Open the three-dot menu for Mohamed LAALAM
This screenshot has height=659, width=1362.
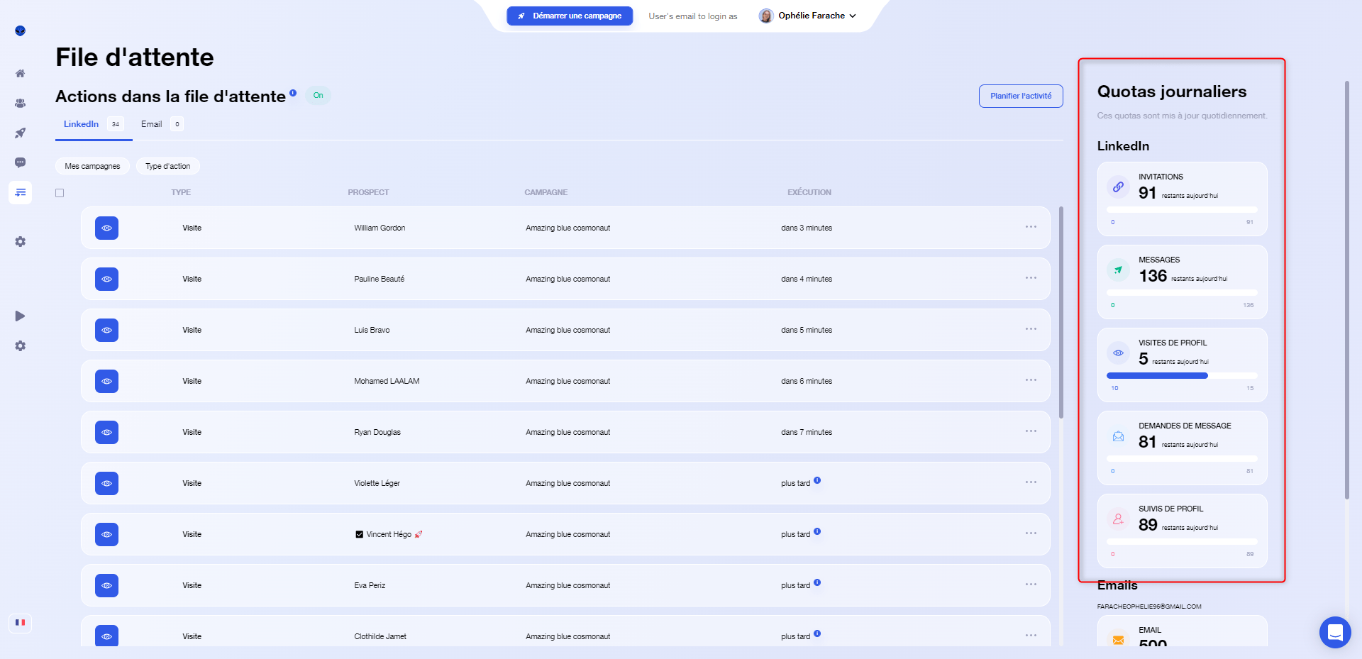coord(1031,380)
